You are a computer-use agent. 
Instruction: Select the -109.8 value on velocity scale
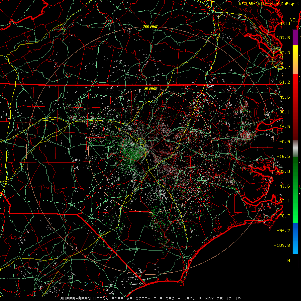coord(282,245)
